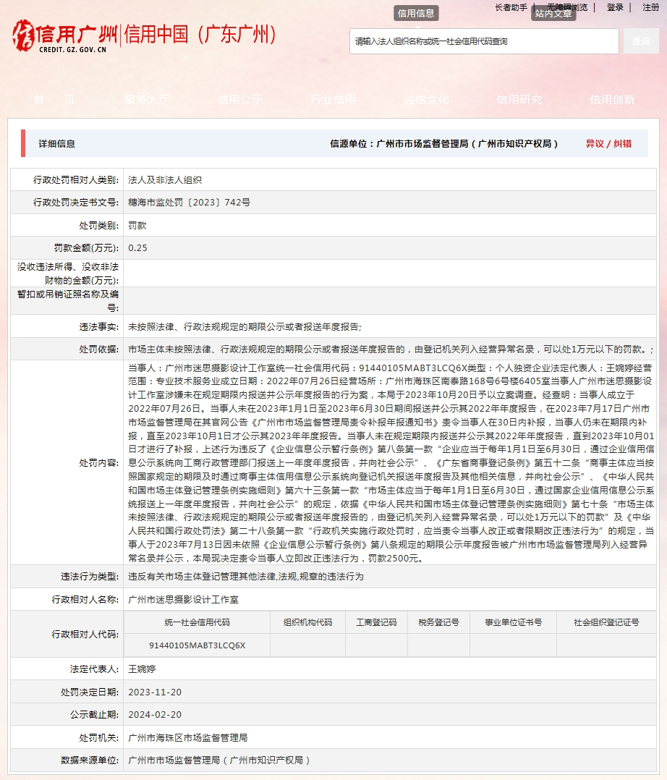Image resolution: width=667 pixels, height=780 pixels.
Task: Open 服务大厅 navigation menu
Action: click(x=147, y=100)
